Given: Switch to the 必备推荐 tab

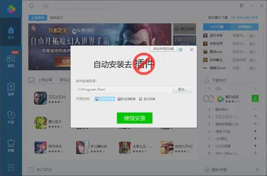Looking at the screenshot, I should 38,18.
